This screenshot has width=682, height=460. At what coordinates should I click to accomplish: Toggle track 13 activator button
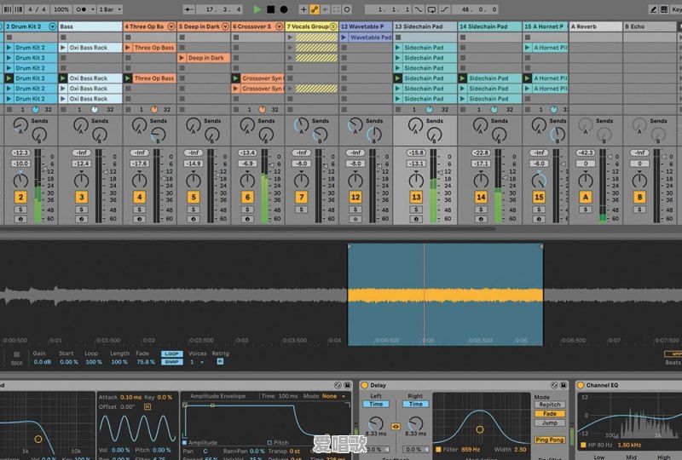coord(416,197)
